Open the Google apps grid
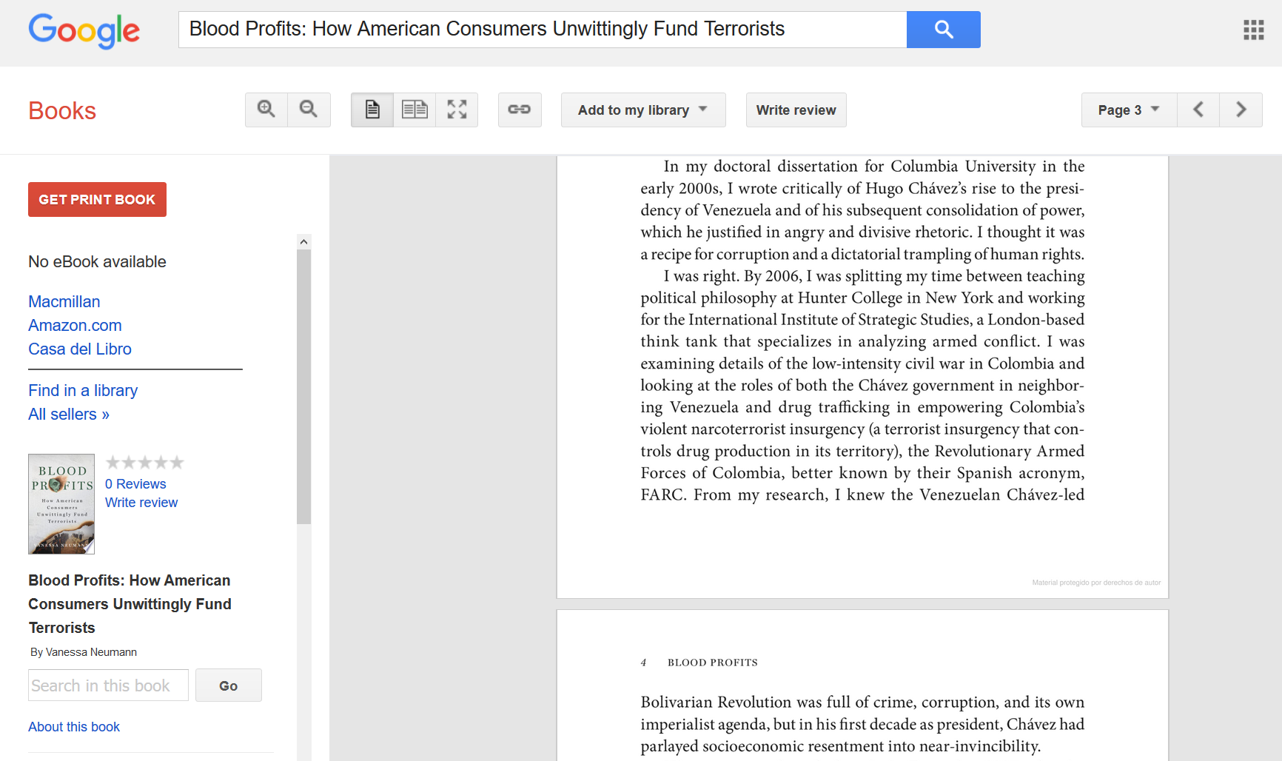Image resolution: width=1282 pixels, height=761 pixels. pos(1253,30)
